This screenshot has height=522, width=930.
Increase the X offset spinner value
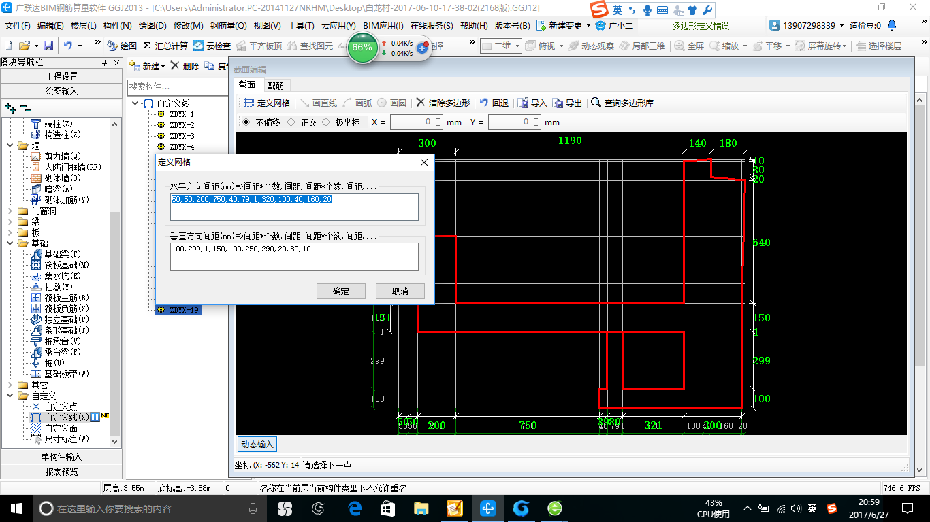pos(439,119)
